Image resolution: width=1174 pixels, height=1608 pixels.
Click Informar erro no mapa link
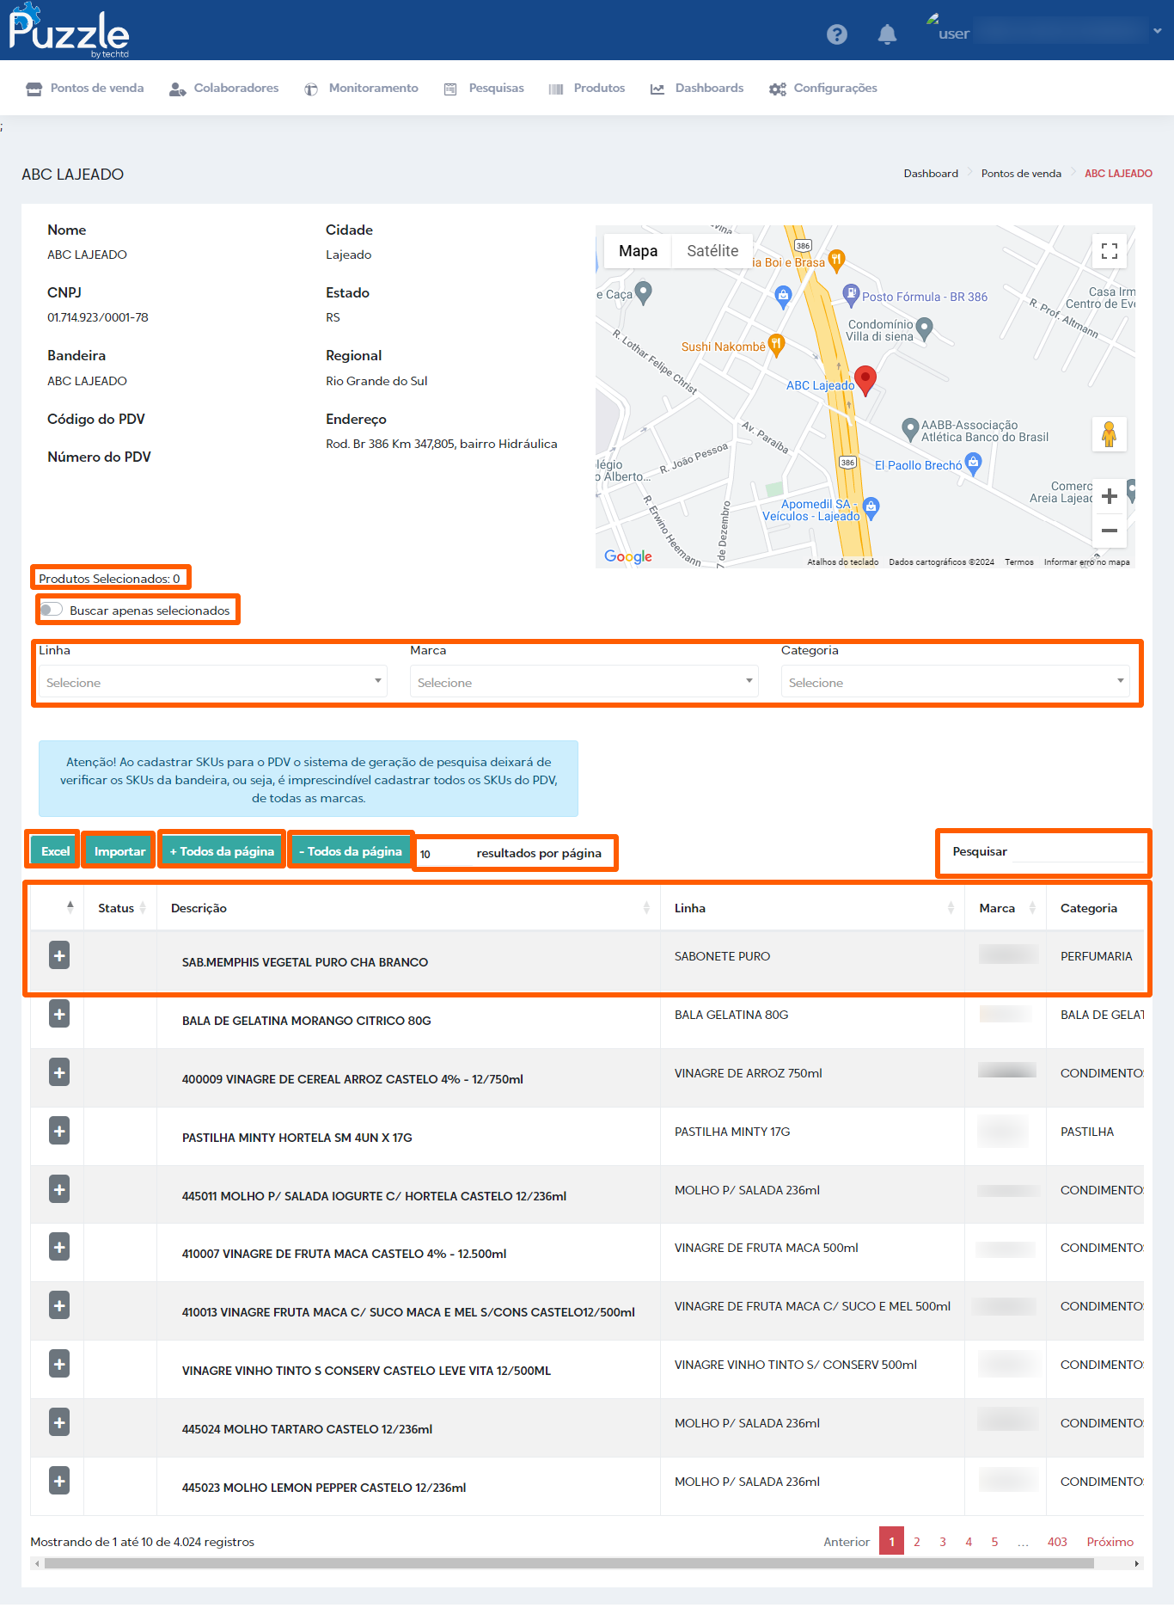tap(1087, 562)
